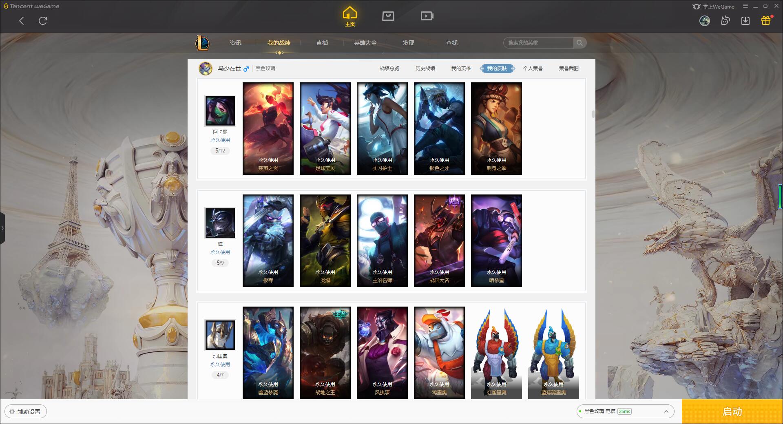Click the 阿卡丽 champion portrait
Image resolution: width=783 pixels, height=424 pixels.
(x=220, y=111)
